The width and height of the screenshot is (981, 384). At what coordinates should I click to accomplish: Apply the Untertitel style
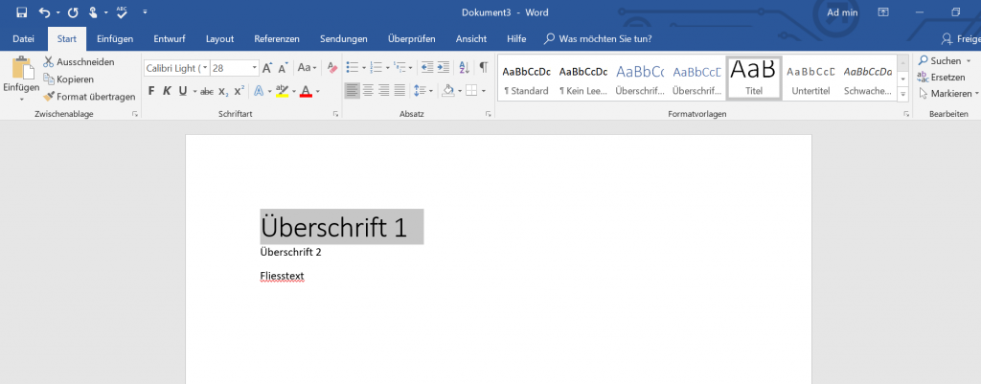[x=812, y=78]
